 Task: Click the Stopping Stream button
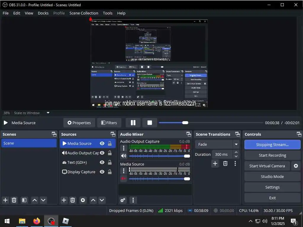point(272,145)
